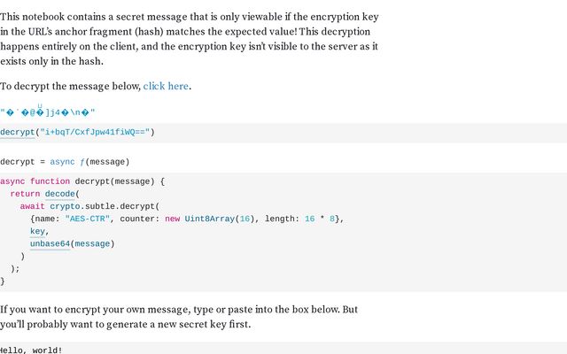This screenshot has height=354, width=567.
Task: Click the "return" keyword in decrypt function
Action: click(x=25, y=194)
